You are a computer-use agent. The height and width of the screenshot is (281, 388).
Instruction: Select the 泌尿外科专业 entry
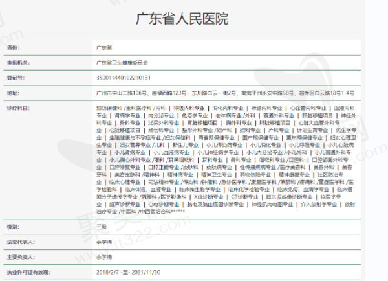coord(164,123)
